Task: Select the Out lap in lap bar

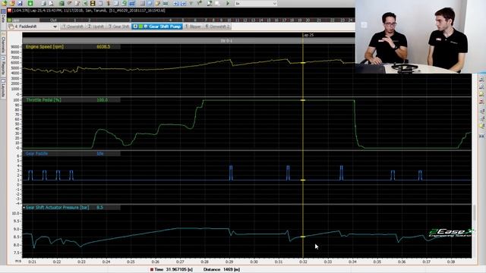Action: coord(53,20)
